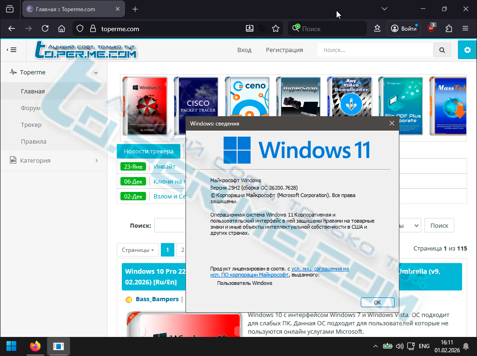Image resolution: width=477 pixels, height=356 pixels.
Task: Click the Поиск submit button
Action: [x=439, y=225]
